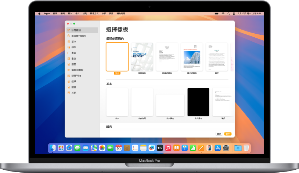
Task: Open the 顯示方式 menu
Action: pyautogui.click(x=94, y=14)
